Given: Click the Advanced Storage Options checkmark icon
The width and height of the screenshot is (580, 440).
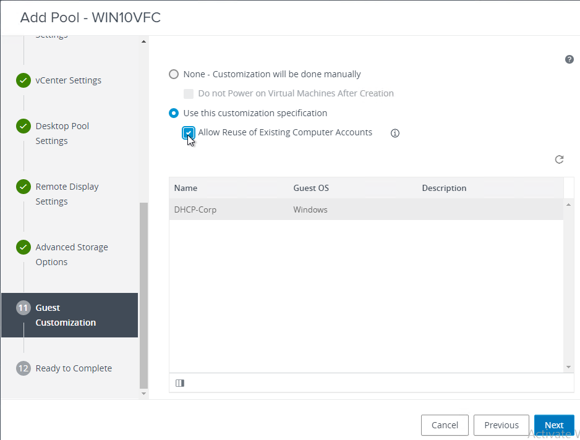Looking at the screenshot, I should 23,247.
